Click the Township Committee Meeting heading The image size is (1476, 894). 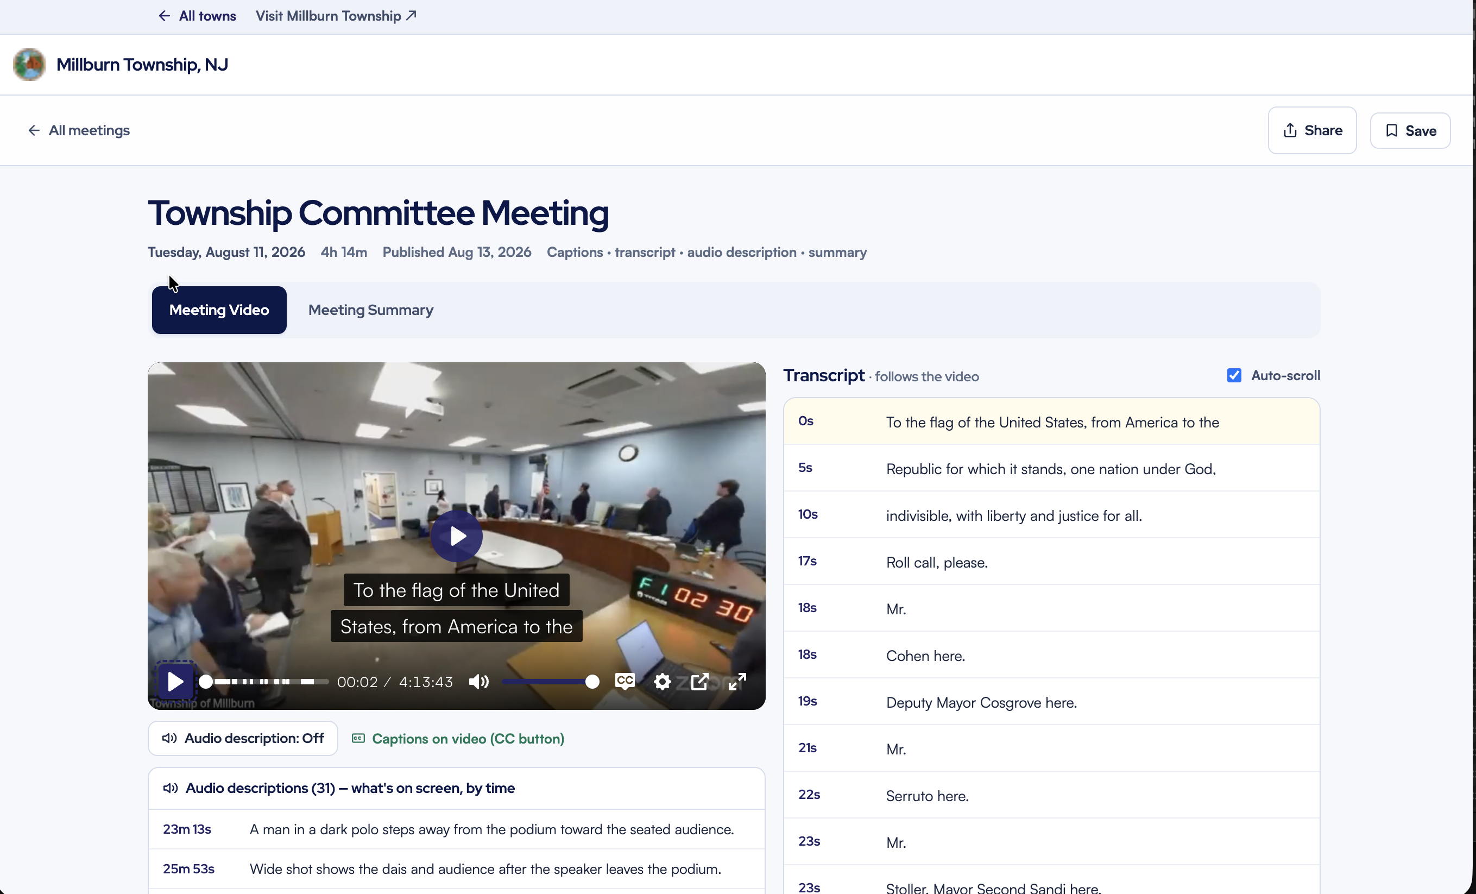coord(378,213)
